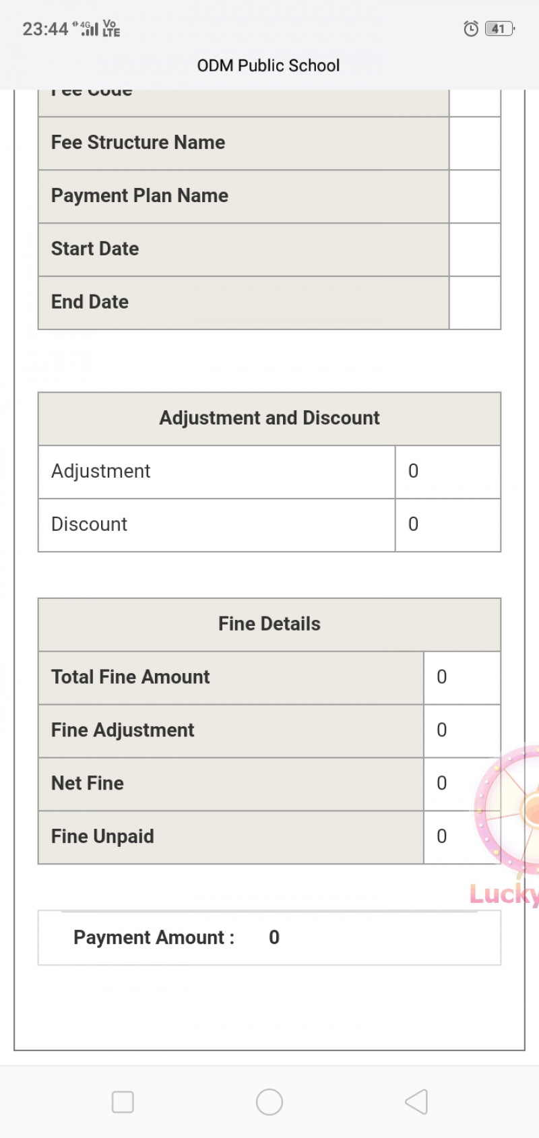The height and width of the screenshot is (1138, 539).
Task: Select the Net Fine row label
Action: [88, 784]
